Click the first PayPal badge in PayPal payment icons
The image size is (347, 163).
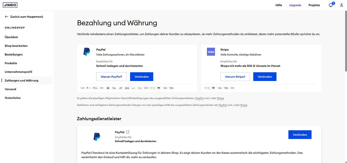[83, 88]
